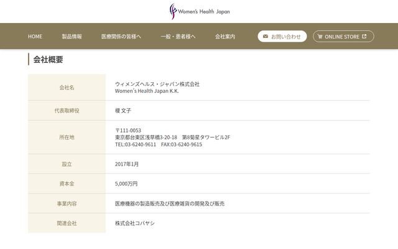
Task: Click the 株式会社コバヤシ affiliate text
Action: coord(135,223)
